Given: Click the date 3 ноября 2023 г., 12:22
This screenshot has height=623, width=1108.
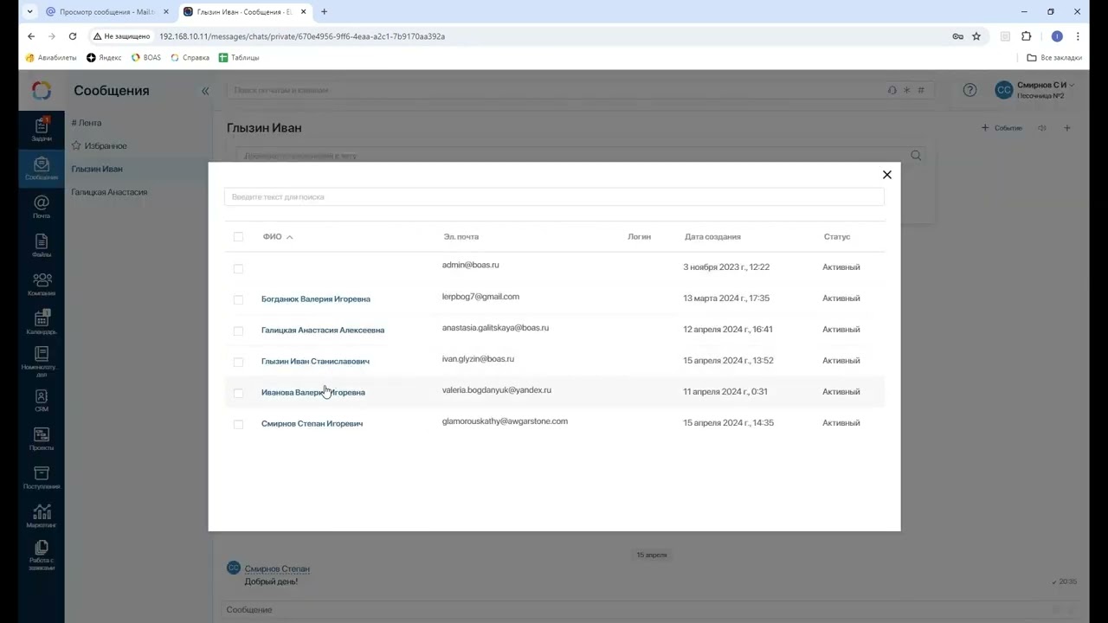Looking at the screenshot, I should pyautogui.click(x=726, y=267).
